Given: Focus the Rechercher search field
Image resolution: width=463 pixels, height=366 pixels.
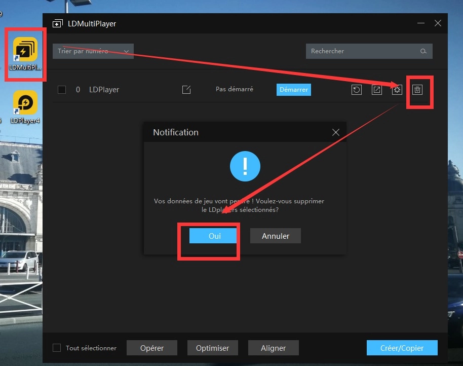Looking at the screenshot, I should (x=369, y=51).
